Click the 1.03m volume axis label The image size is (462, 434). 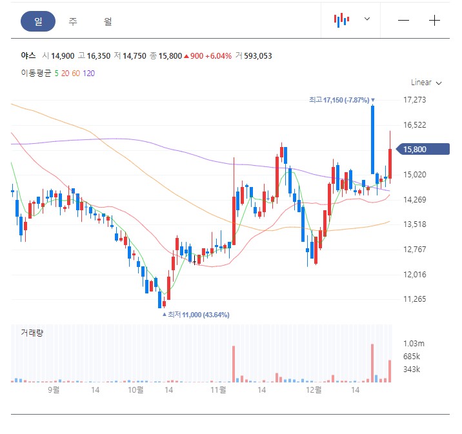point(414,344)
